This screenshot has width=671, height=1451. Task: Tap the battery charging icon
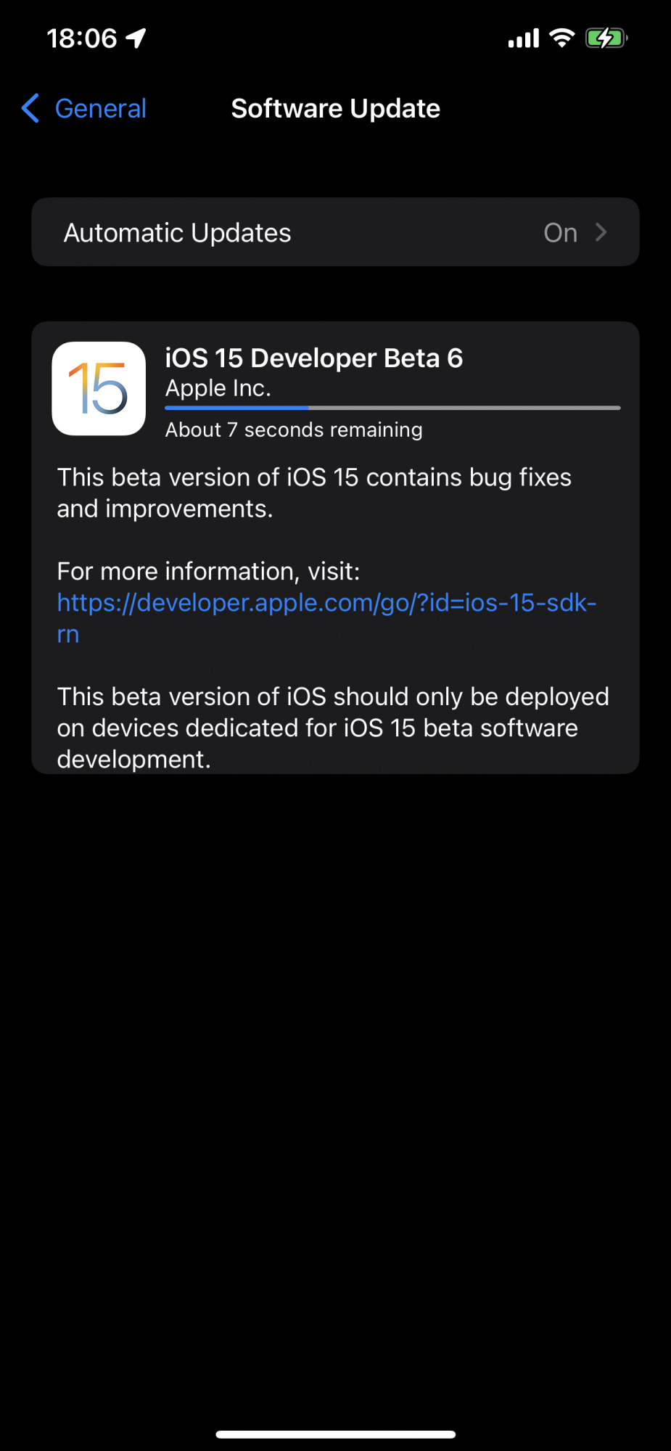tap(606, 38)
